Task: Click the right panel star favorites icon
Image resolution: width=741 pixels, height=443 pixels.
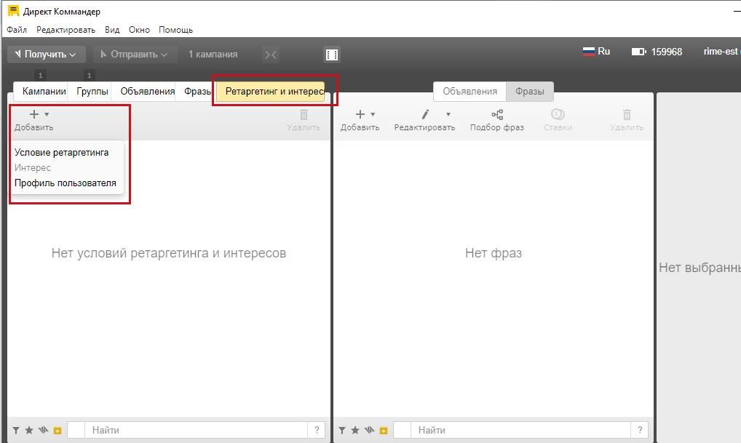Action: click(355, 430)
